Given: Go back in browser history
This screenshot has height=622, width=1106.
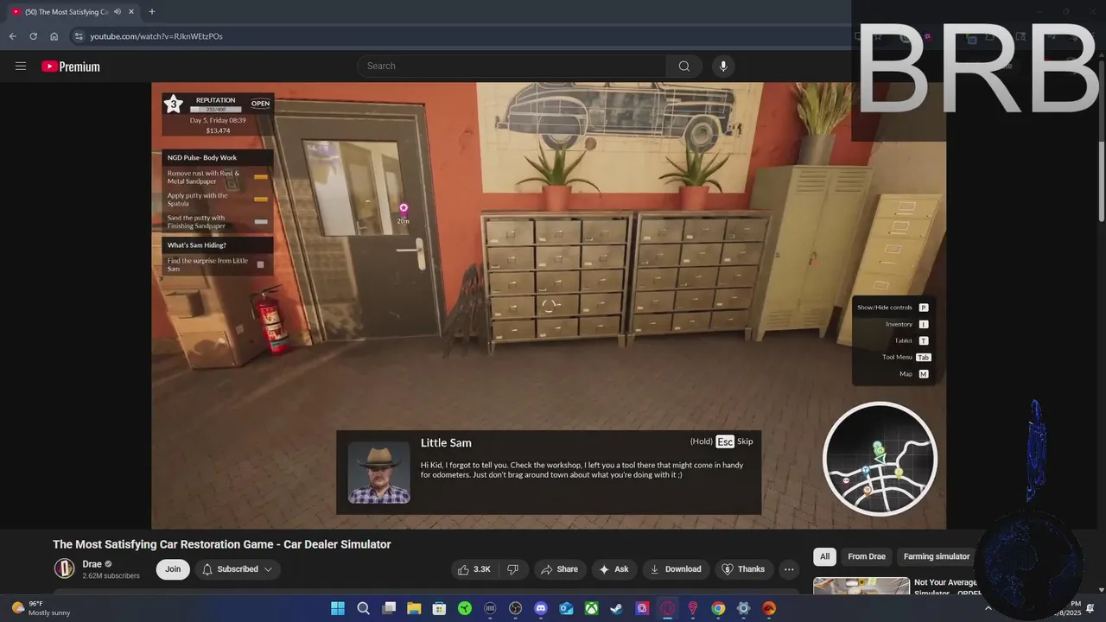Looking at the screenshot, I should [12, 36].
